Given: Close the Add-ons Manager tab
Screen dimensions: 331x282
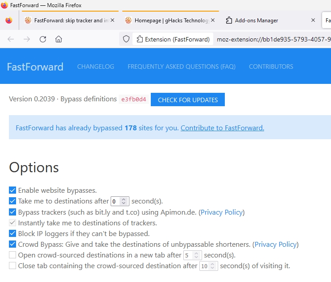Looking at the screenshot, I should coord(313,20).
